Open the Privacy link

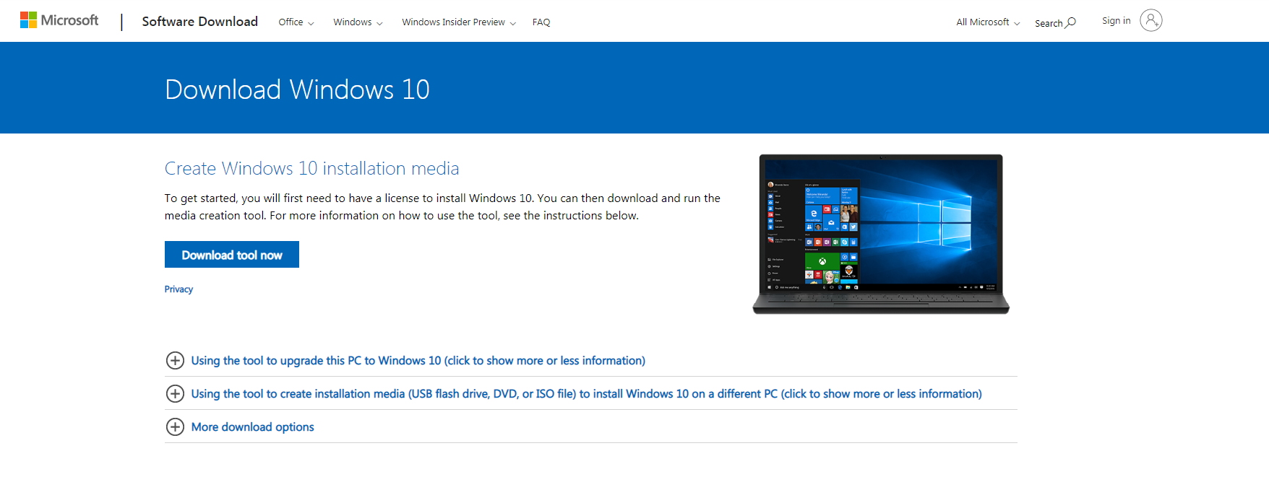[x=178, y=289]
